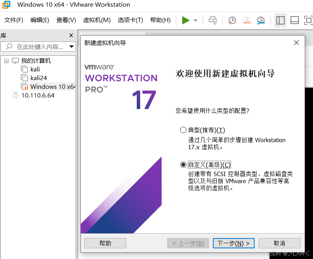Click send Ctrl+Alt+Del toolbar icon

pyautogui.click(x=212, y=21)
